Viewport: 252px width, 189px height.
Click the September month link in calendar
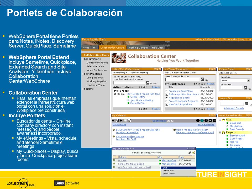point(159,121)
